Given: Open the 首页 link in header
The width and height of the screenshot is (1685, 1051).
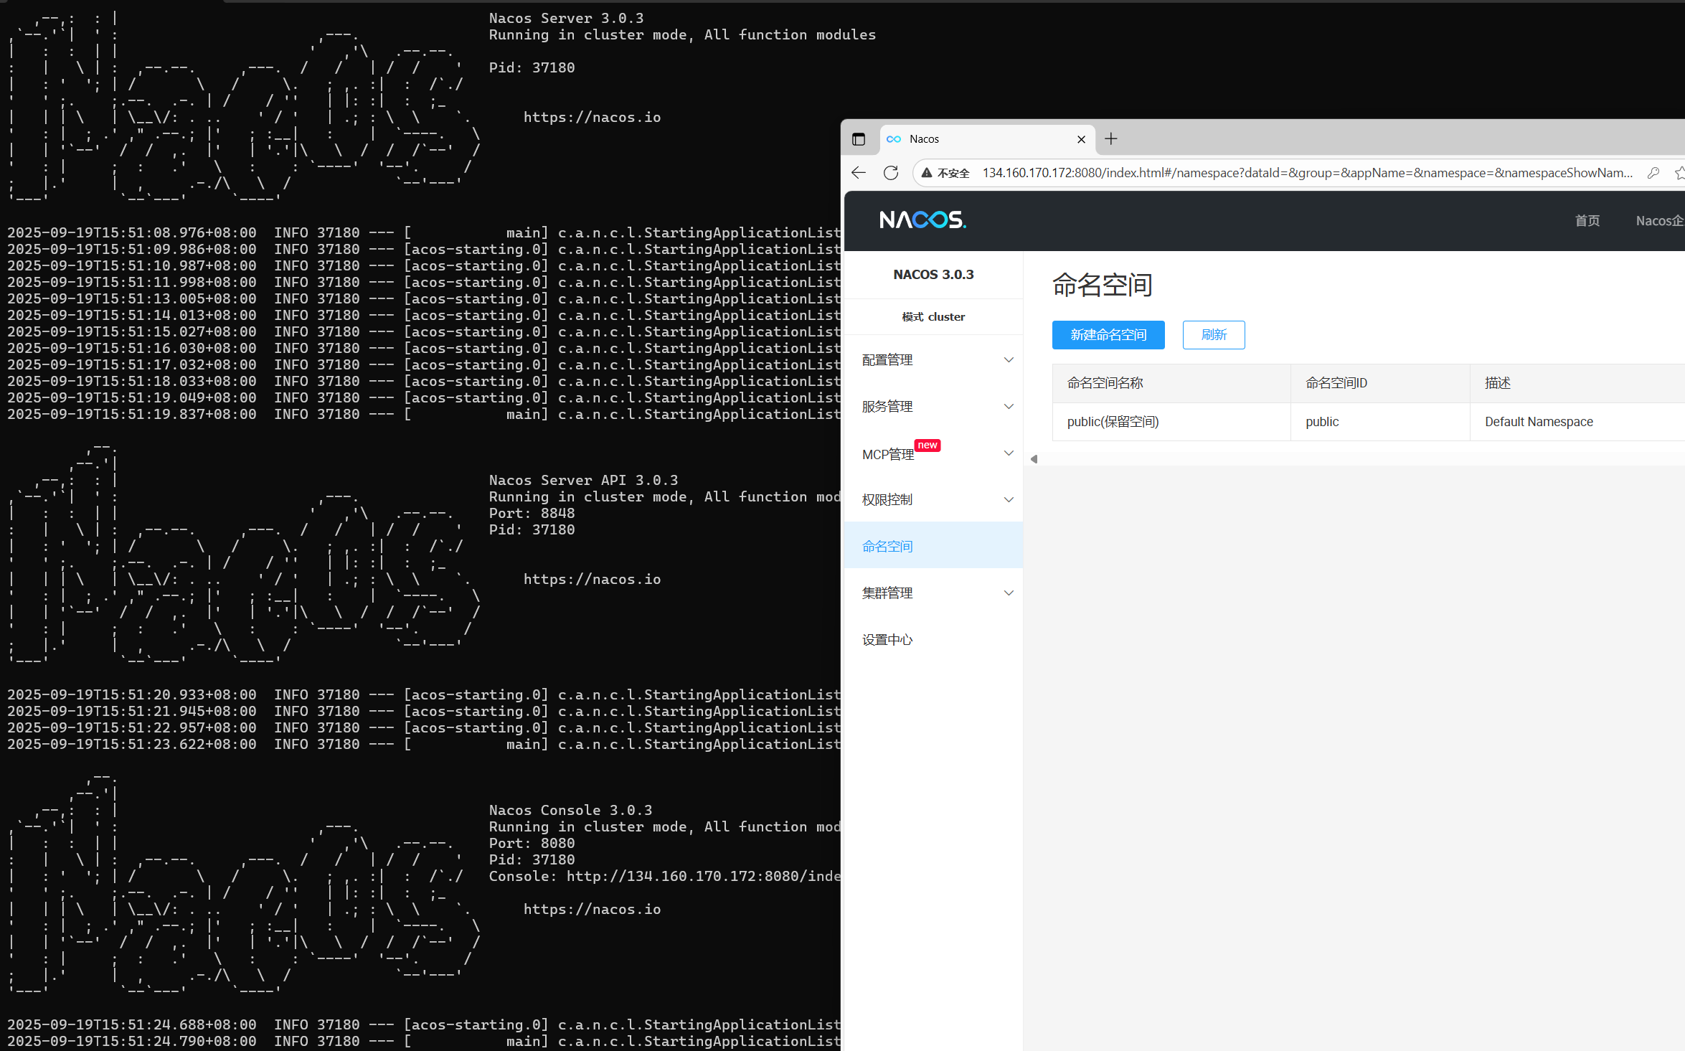Looking at the screenshot, I should pos(1587,221).
